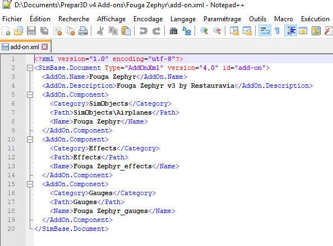Click the text "Fouga Zephyr_gauges" on line 18
The height and width of the screenshot is (246, 333).
[110, 211]
